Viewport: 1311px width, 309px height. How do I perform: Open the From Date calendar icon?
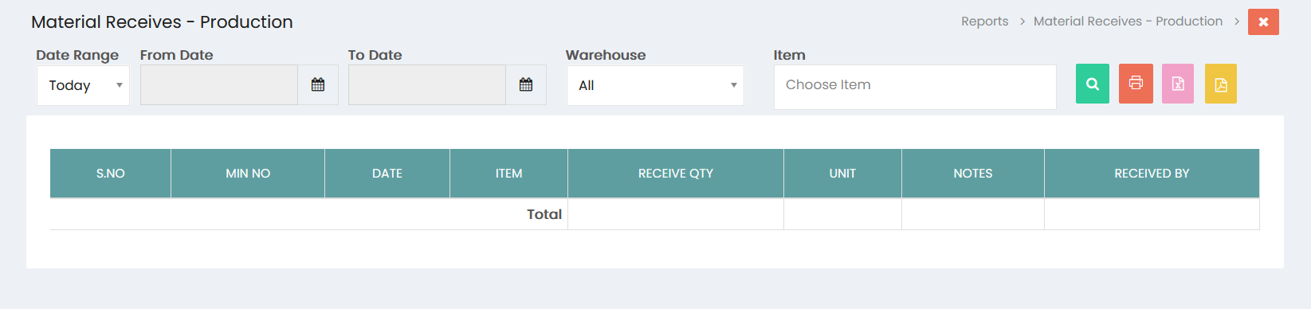click(318, 84)
